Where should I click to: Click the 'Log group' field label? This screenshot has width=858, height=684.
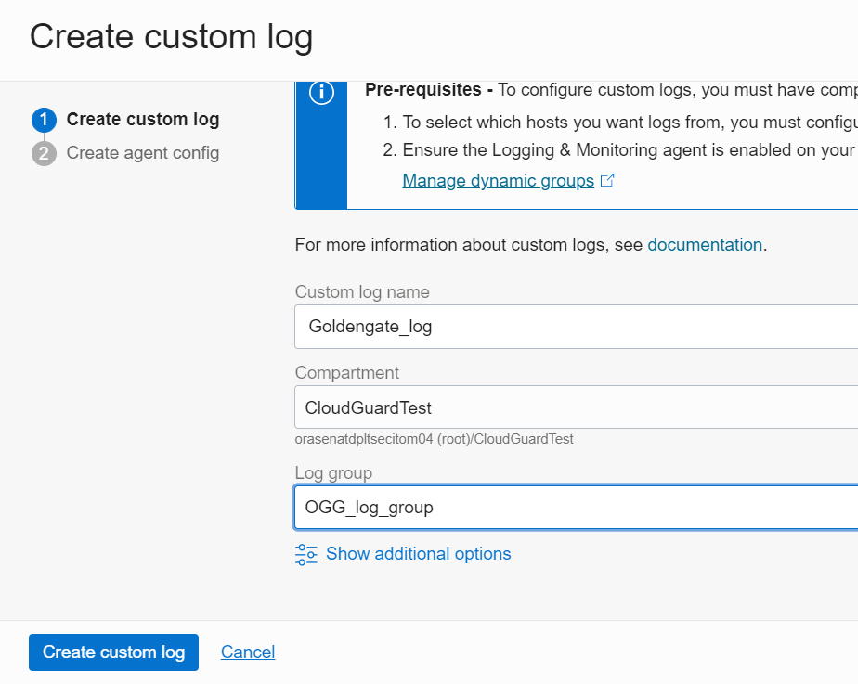click(333, 473)
